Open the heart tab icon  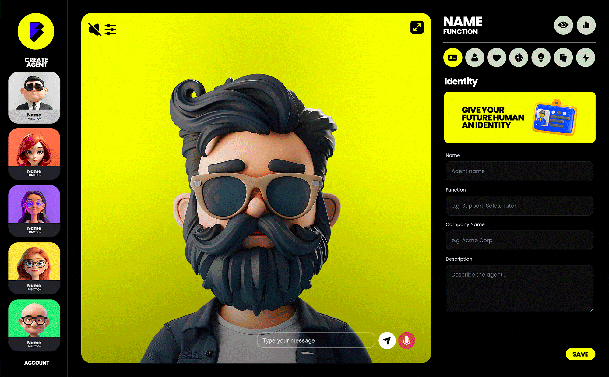click(497, 58)
